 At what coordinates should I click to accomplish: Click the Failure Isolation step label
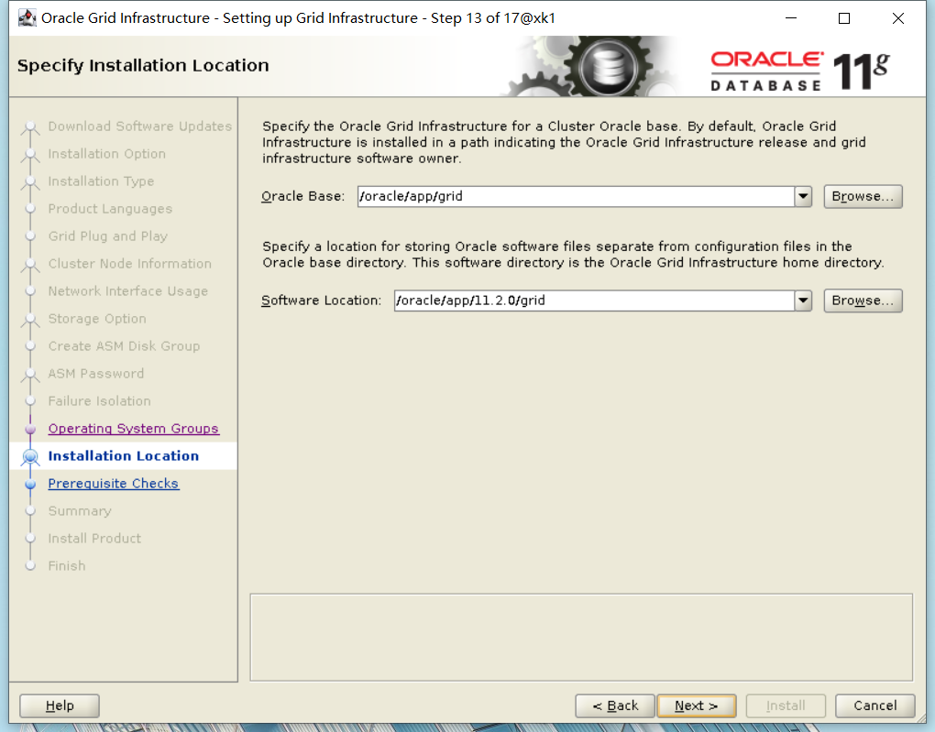click(x=100, y=401)
